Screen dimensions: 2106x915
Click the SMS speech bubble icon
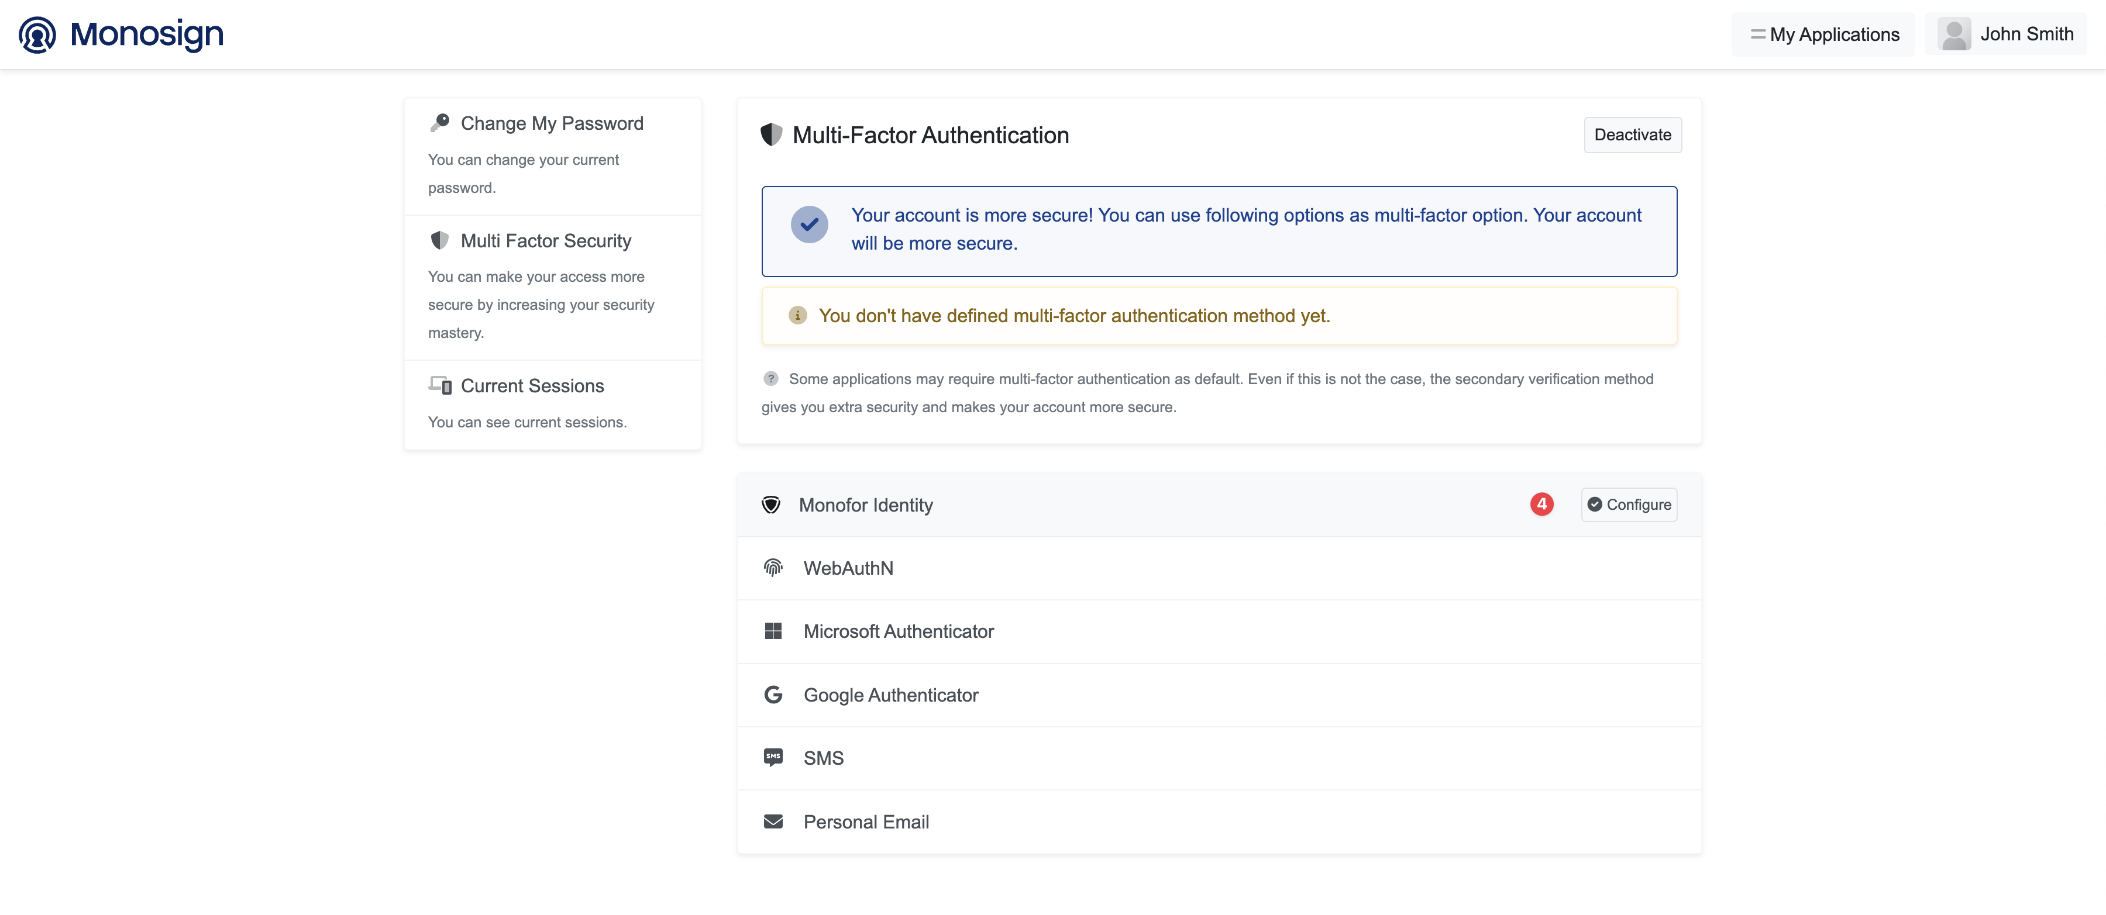(773, 757)
